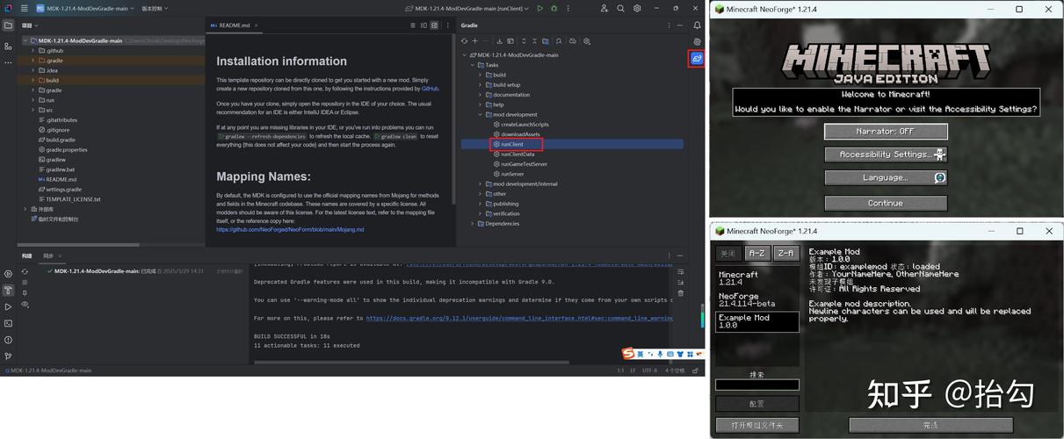The height and width of the screenshot is (439, 1064).
Task: Expand the build folder in project tree
Action: (53, 80)
